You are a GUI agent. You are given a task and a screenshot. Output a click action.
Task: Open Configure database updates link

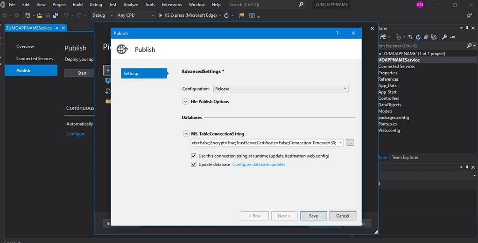tap(259, 164)
